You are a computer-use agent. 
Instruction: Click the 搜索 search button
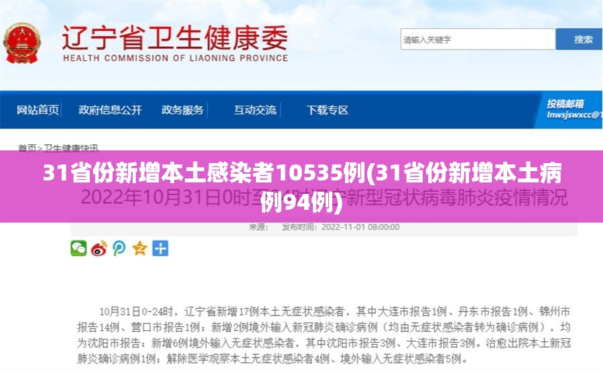(x=579, y=39)
